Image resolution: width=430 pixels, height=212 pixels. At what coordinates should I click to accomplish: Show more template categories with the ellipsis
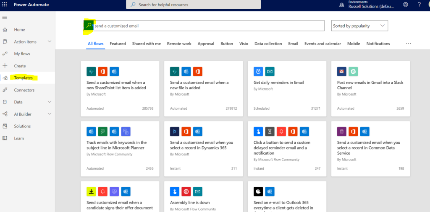pos(409,44)
